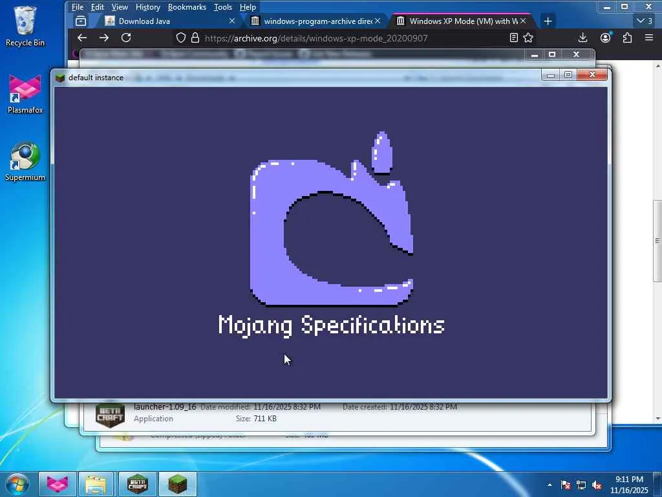
Task: Open the View menu
Action: click(x=120, y=7)
